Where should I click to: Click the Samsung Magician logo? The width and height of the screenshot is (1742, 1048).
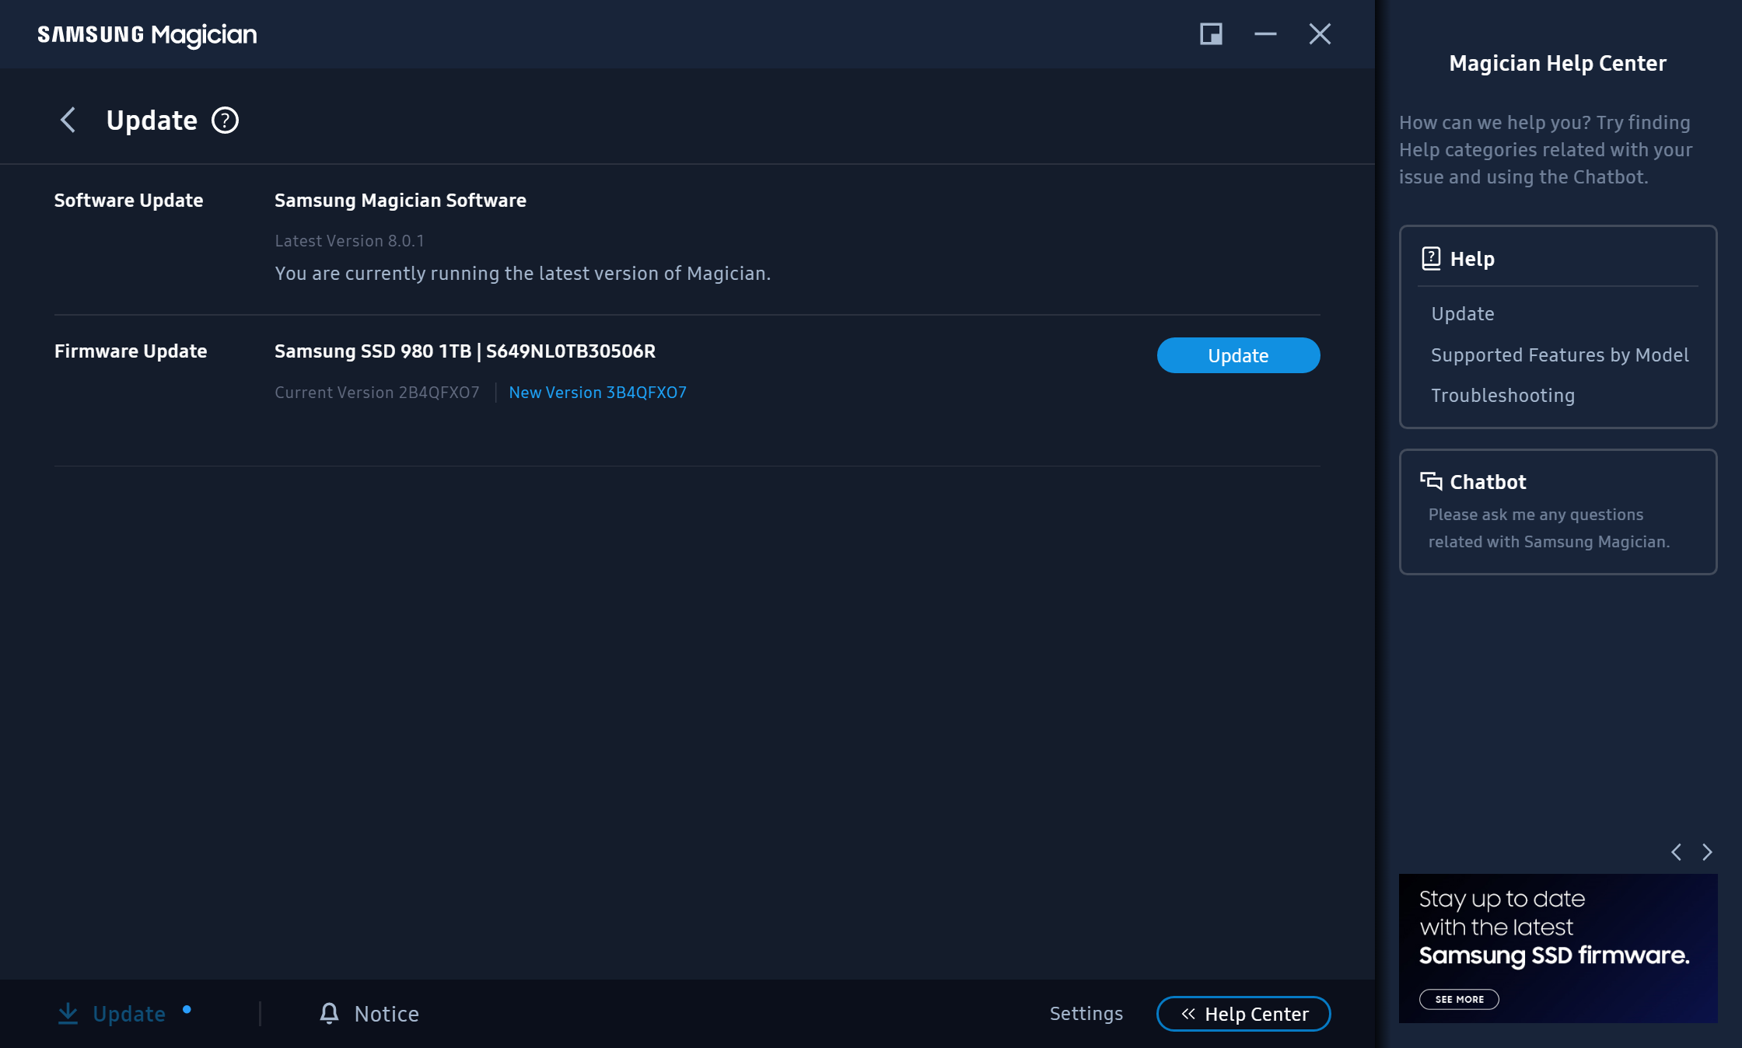(147, 34)
